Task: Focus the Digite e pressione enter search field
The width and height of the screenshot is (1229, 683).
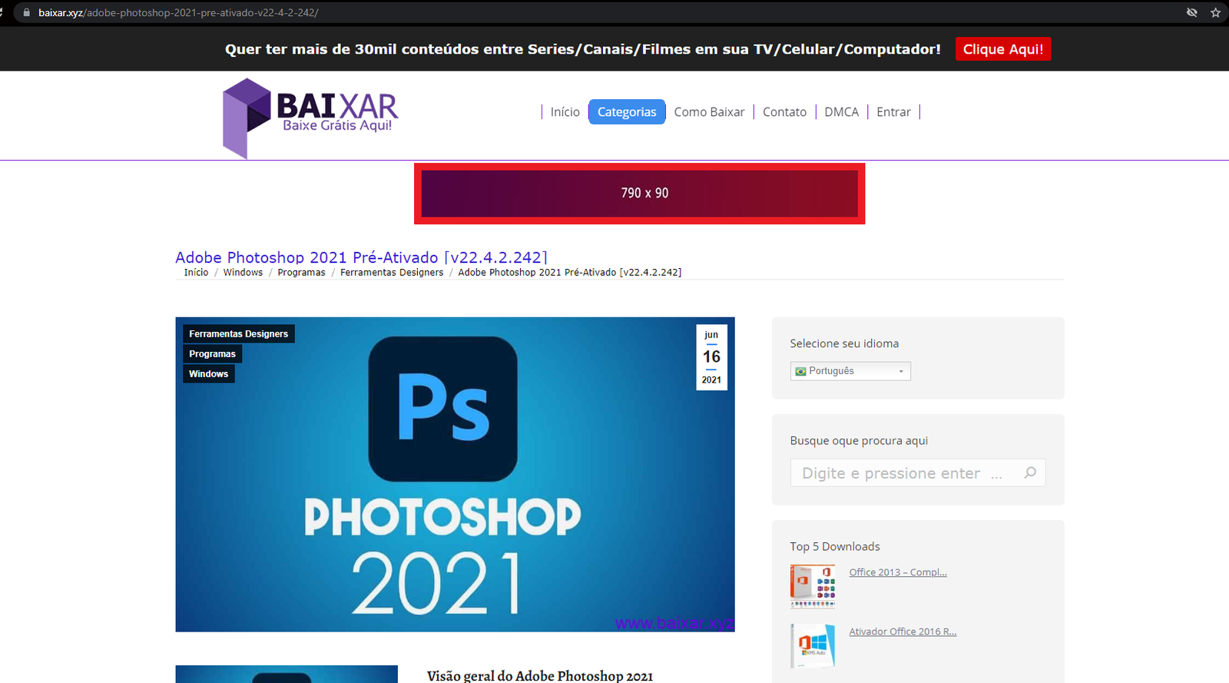Action: click(x=906, y=473)
